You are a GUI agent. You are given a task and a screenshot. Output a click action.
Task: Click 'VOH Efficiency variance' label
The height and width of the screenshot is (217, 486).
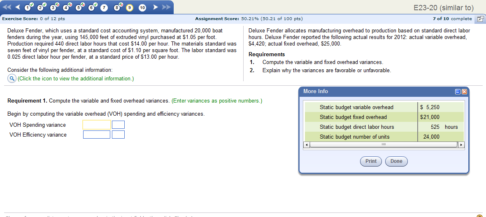coord(38,135)
